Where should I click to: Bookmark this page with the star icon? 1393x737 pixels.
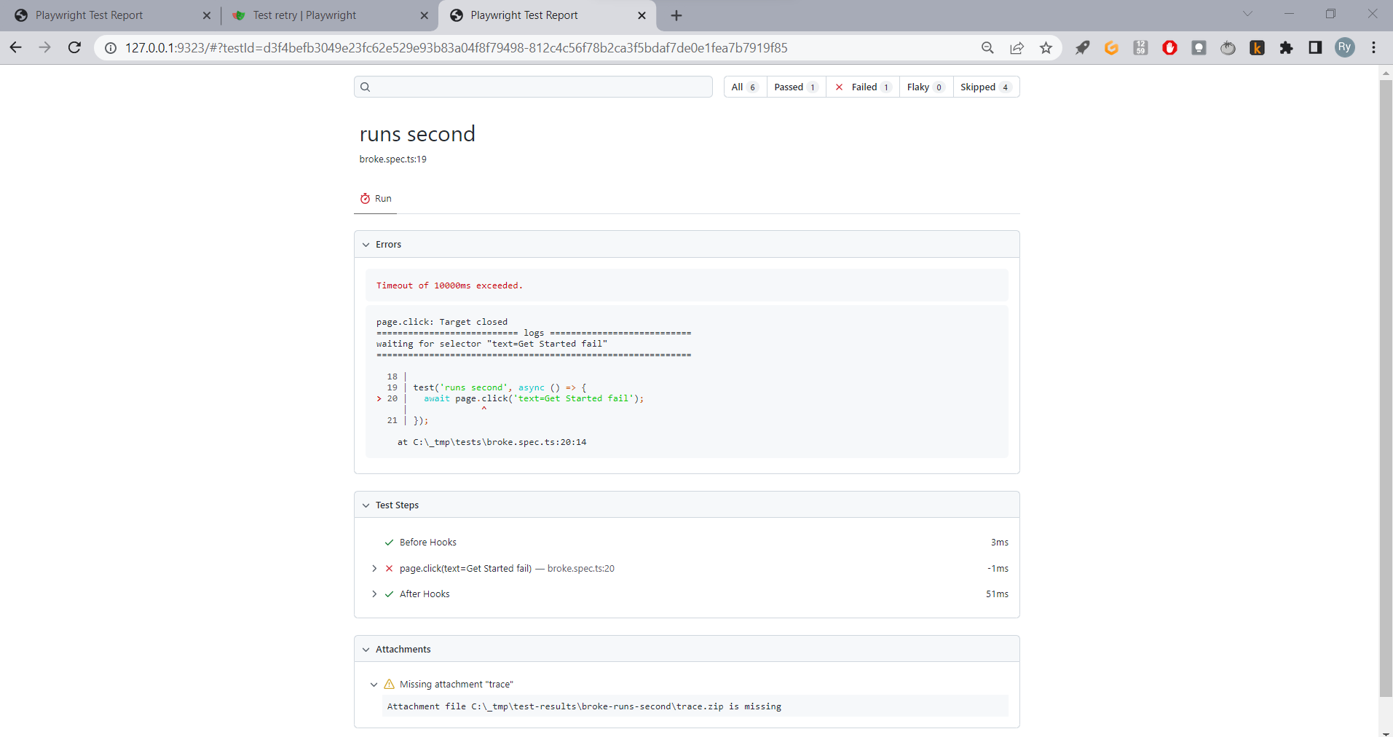1046,48
